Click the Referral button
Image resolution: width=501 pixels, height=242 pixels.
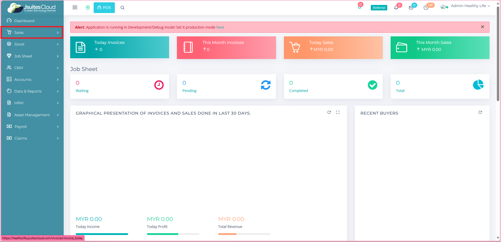point(379,8)
